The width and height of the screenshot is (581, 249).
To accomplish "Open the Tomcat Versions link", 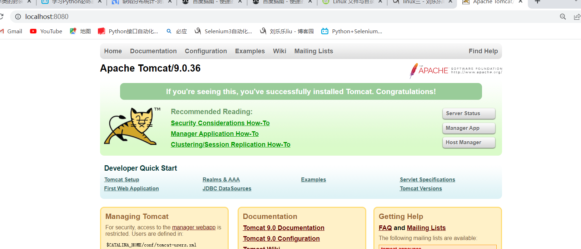I will [421, 189].
